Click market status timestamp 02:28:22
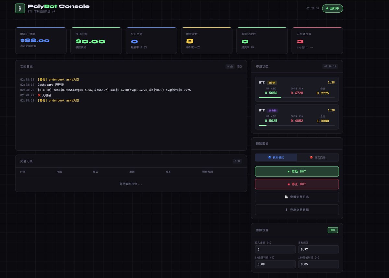 point(330,67)
